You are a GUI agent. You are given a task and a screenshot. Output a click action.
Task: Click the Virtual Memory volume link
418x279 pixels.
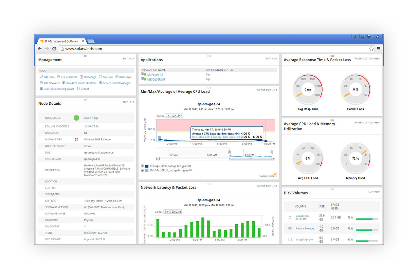304,240
